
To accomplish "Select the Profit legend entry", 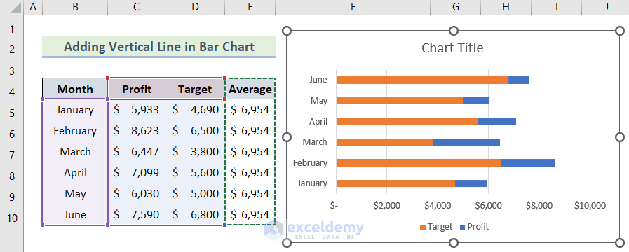I will point(474,227).
